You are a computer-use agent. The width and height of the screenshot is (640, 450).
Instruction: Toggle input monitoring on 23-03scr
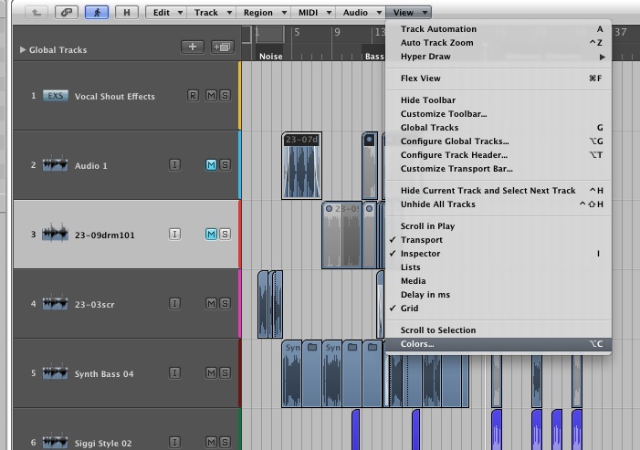pos(174,304)
